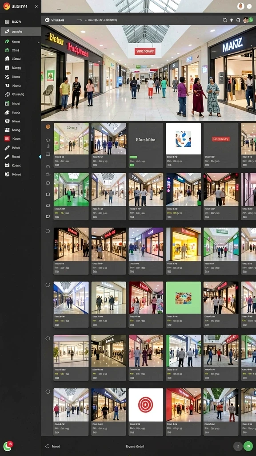Click the orange circular icon above thumbnail grid

pos(48,126)
